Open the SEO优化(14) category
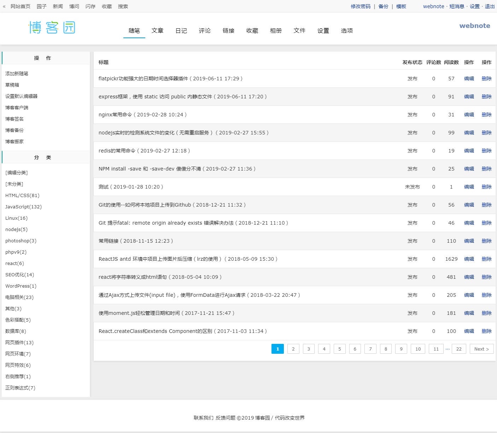The height and width of the screenshot is (433, 497). pos(20,275)
